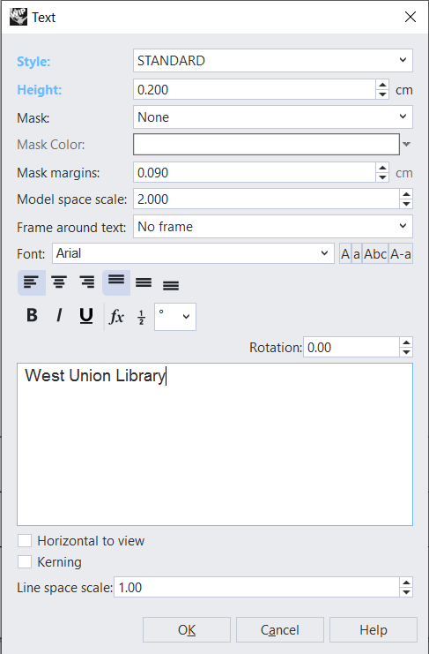Click the Rotation input field
429x654 pixels.
click(351, 347)
